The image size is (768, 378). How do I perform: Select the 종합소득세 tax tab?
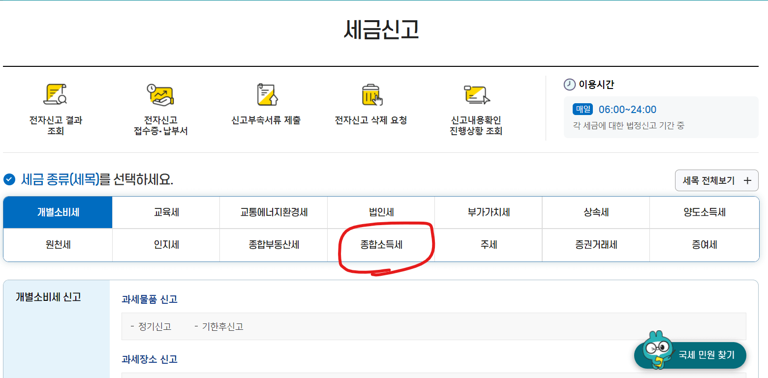click(381, 245)
